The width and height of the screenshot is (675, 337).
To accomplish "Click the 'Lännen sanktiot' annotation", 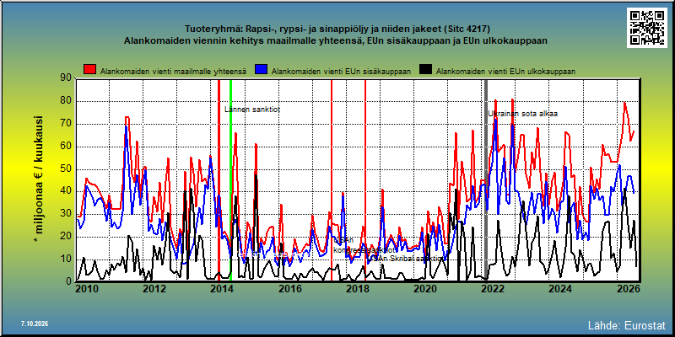I will coord(252,110).
